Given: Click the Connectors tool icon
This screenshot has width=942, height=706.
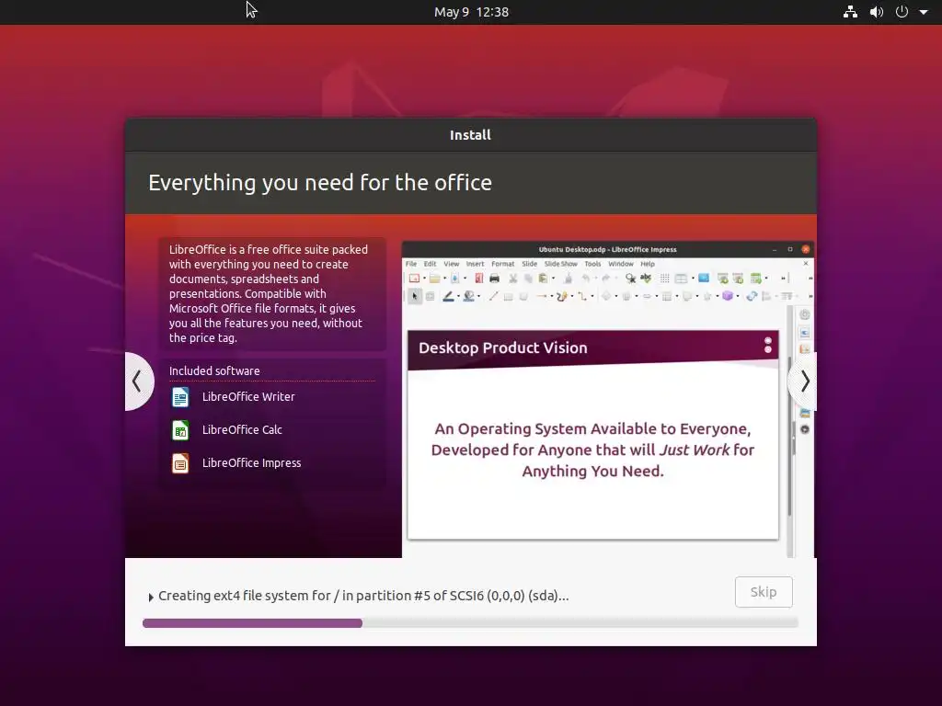Looking at the screenshot, I should [x=582, y=296].
